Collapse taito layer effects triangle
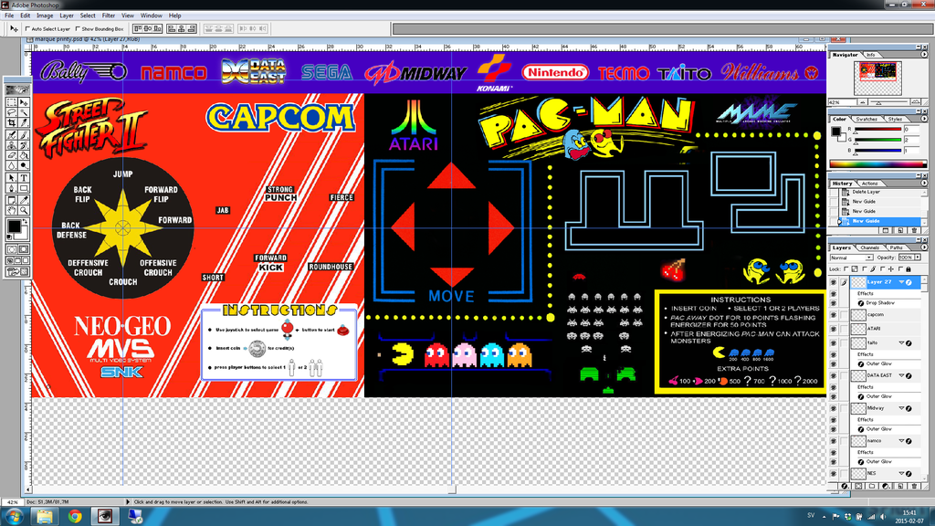The width and height of the screenshot is (935, 526). [901, 343]
